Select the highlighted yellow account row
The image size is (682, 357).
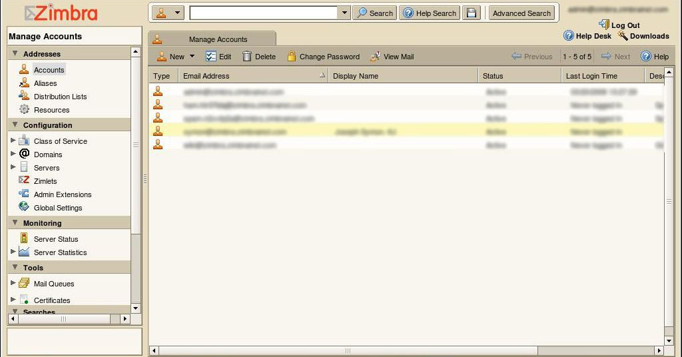406,131
